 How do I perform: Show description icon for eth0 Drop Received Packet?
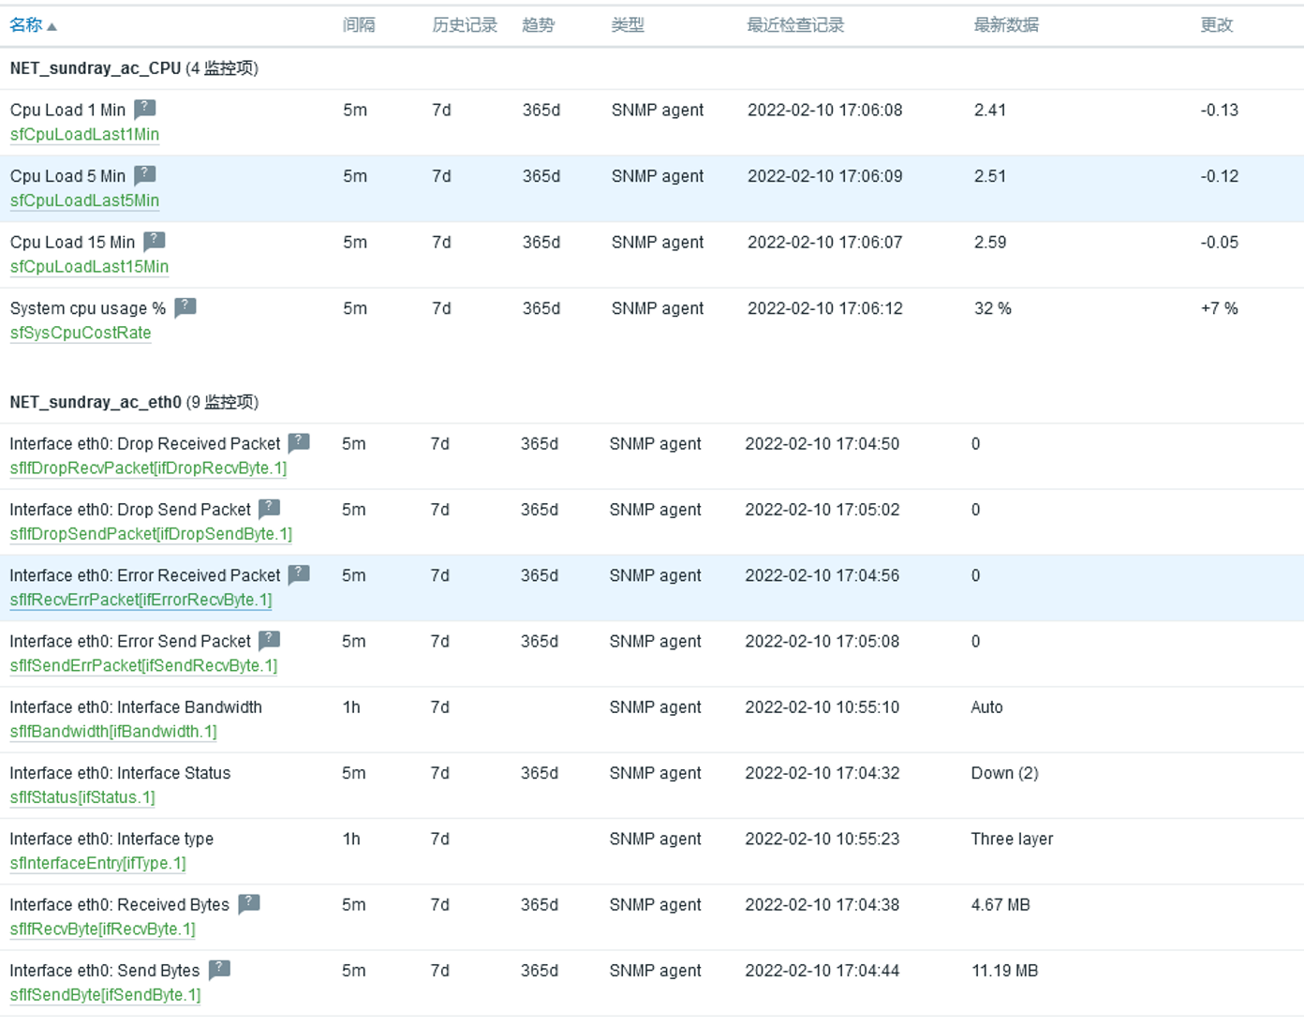tap(299, 442)
